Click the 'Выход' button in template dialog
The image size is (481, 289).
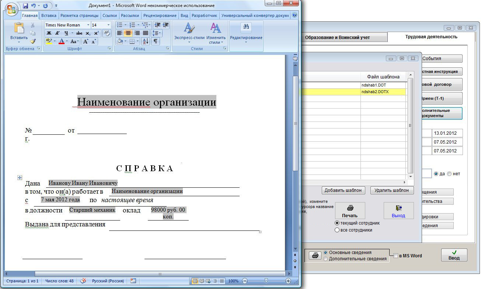[x=398, y=211]
